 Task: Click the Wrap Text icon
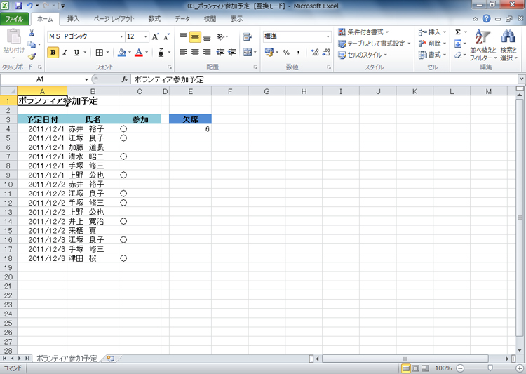tap(248, 36)
